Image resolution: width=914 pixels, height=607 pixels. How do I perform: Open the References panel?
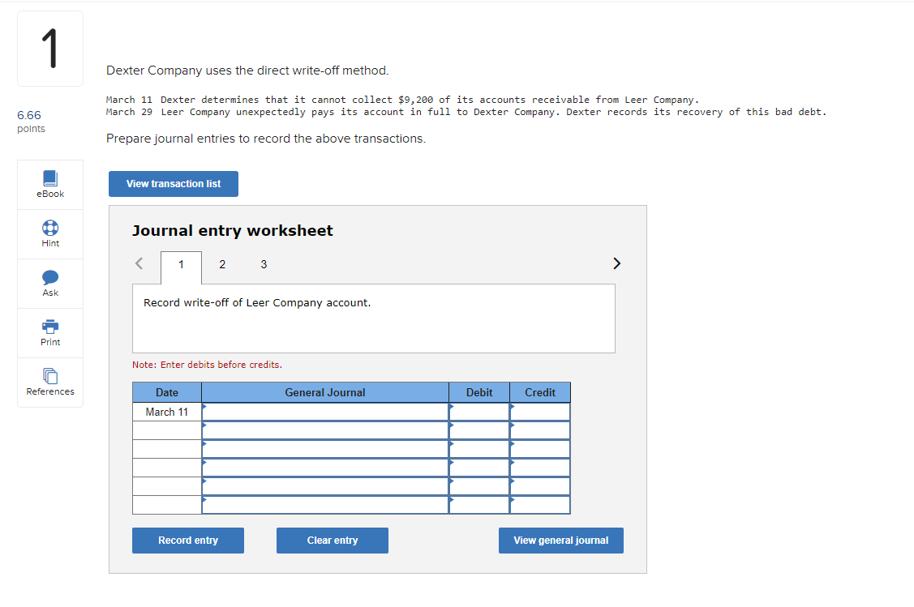(x=49, y=382)
